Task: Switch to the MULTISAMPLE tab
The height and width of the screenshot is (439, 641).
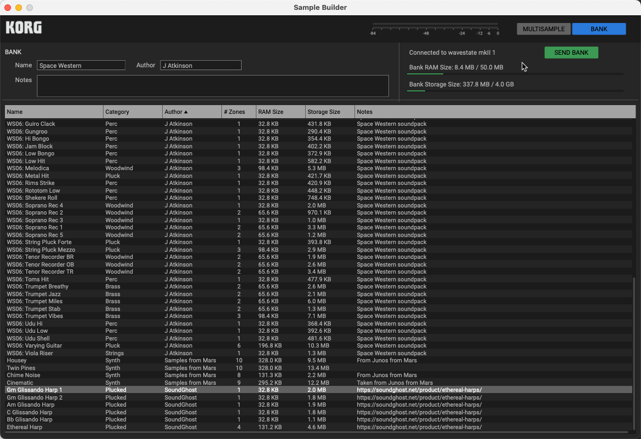Action: click(x=543, y=29)
